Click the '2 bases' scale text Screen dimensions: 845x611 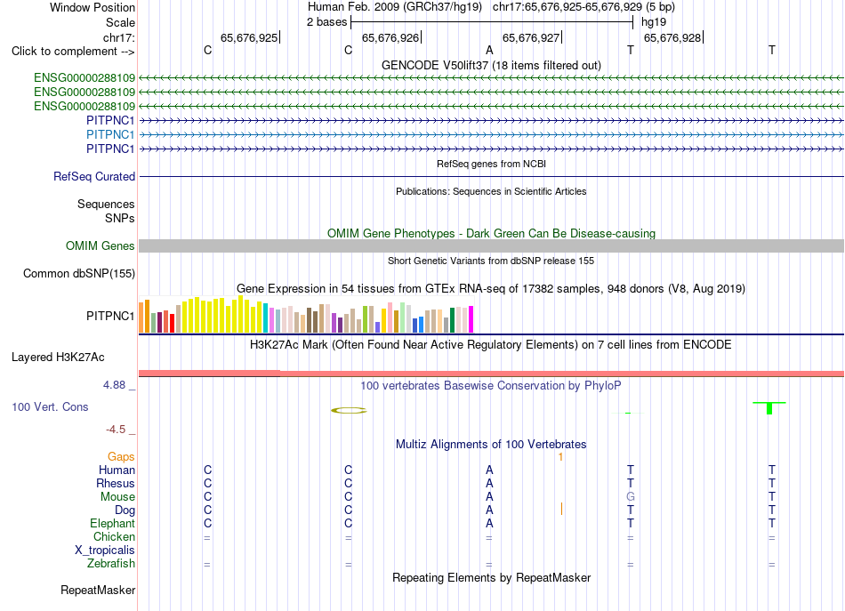[327, 22]
